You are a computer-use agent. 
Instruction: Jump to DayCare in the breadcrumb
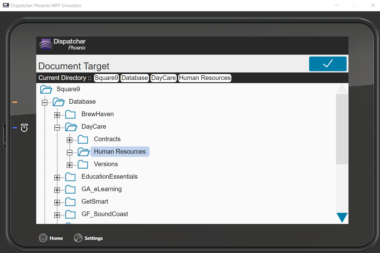164,78
